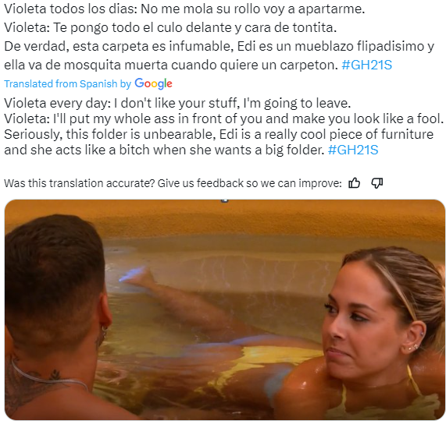The width and height of the screenshot is (446, 428).
Task: Click the line "Violeta: Te pongo todo"
Action: pyautogui.click(x=170, y=28)
